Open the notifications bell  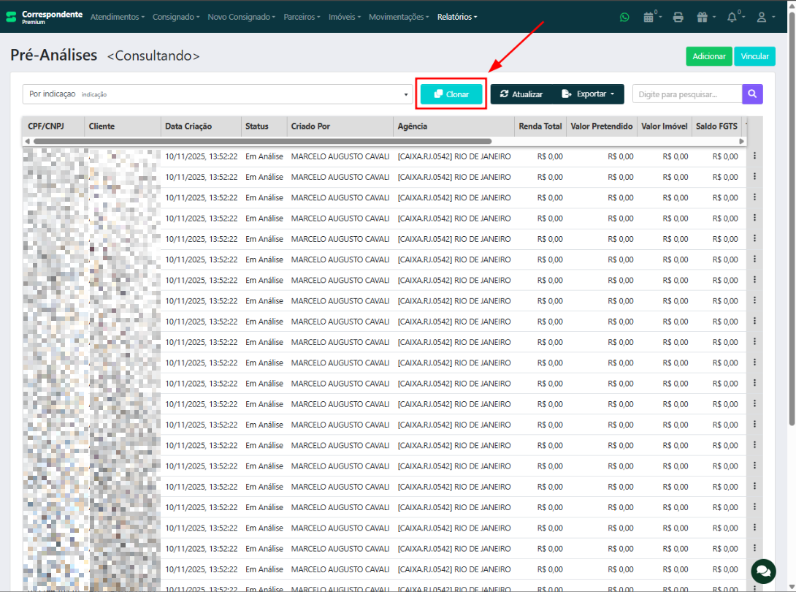[732, 17]
